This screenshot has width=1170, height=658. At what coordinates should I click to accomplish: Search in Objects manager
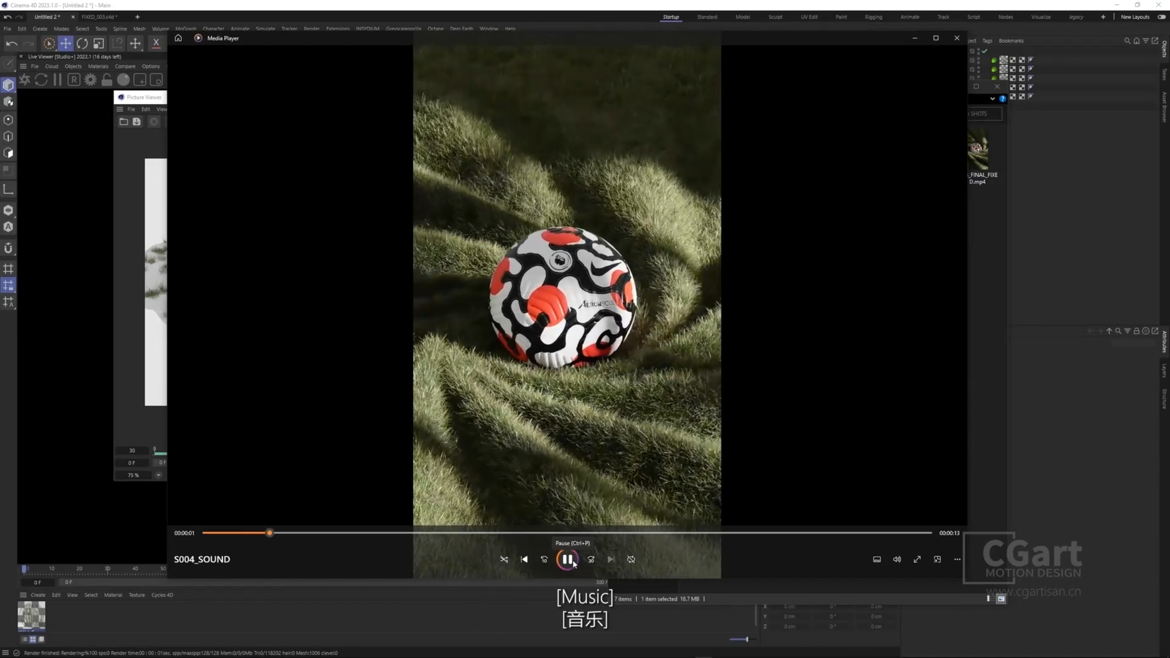[1127, 41]
